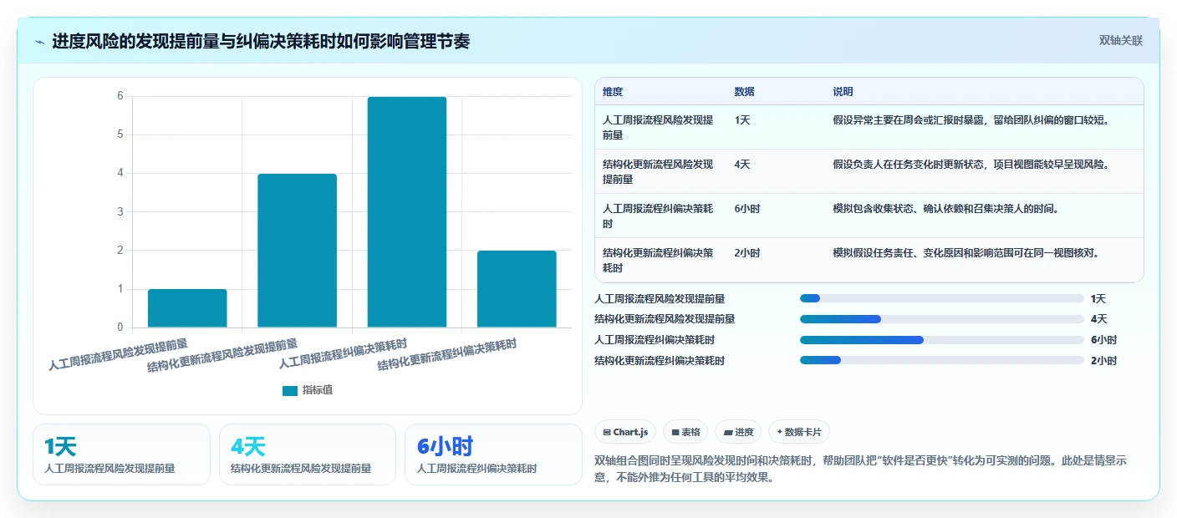Click the 4天 progress bar
The height and width of the screenshot is (518, 1177).
(x=941, y=319)
